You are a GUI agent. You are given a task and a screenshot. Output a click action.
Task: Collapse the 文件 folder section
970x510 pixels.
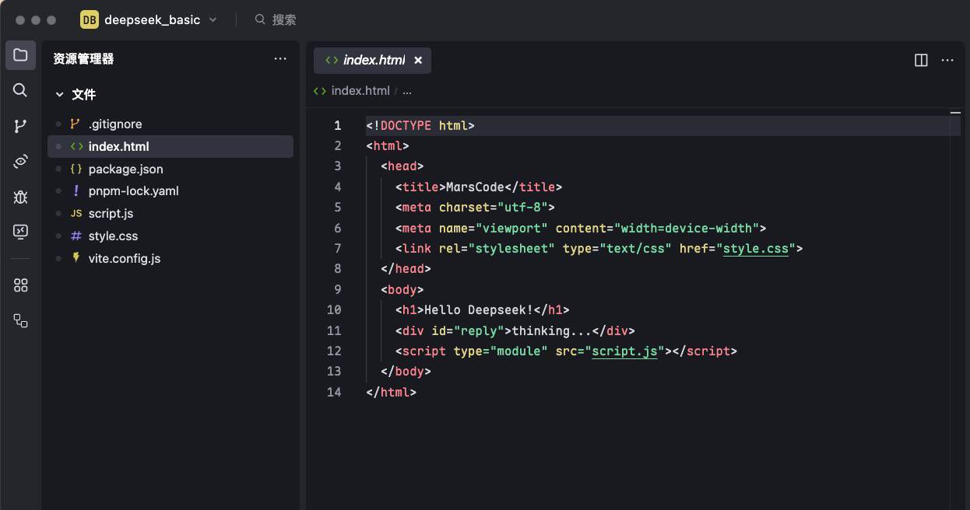[59, 95]
